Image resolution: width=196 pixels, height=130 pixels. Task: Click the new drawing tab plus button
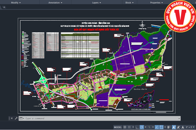click(x=4, y=7)
